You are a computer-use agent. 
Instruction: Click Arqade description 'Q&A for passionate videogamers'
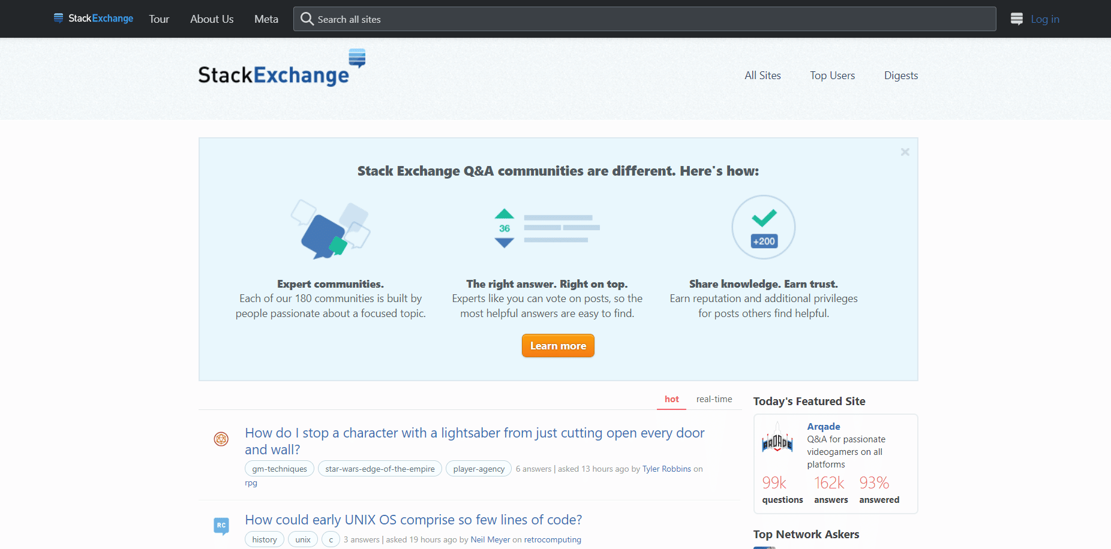(846, 452)
